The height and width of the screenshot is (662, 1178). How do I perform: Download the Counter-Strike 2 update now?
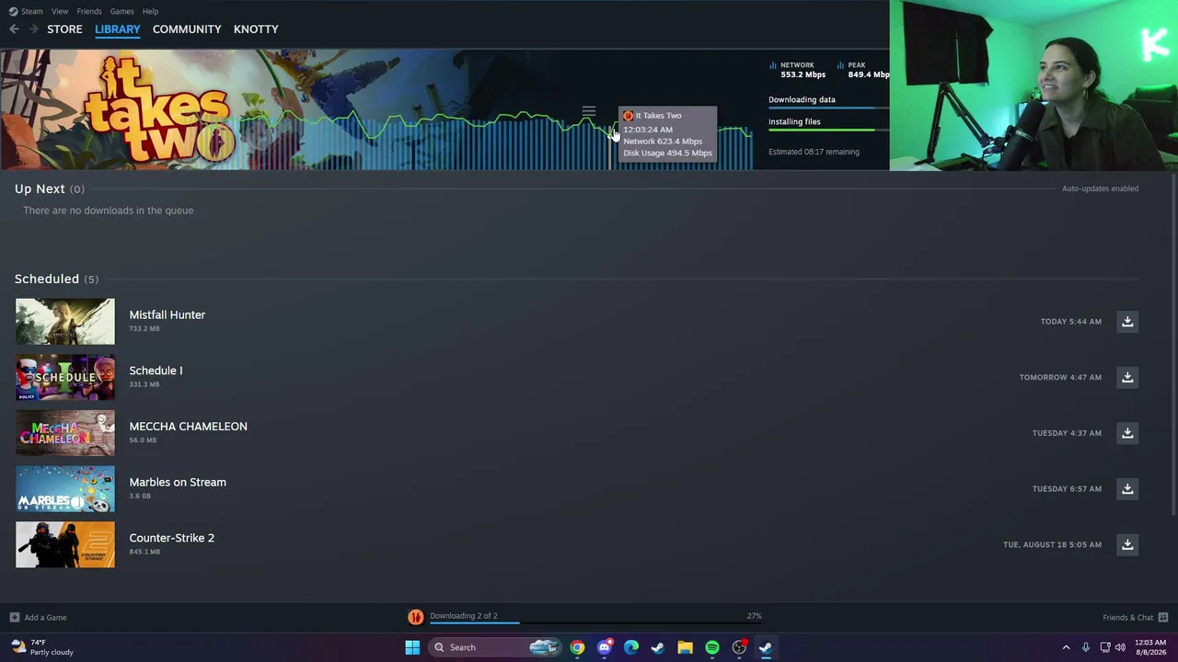1127,544
